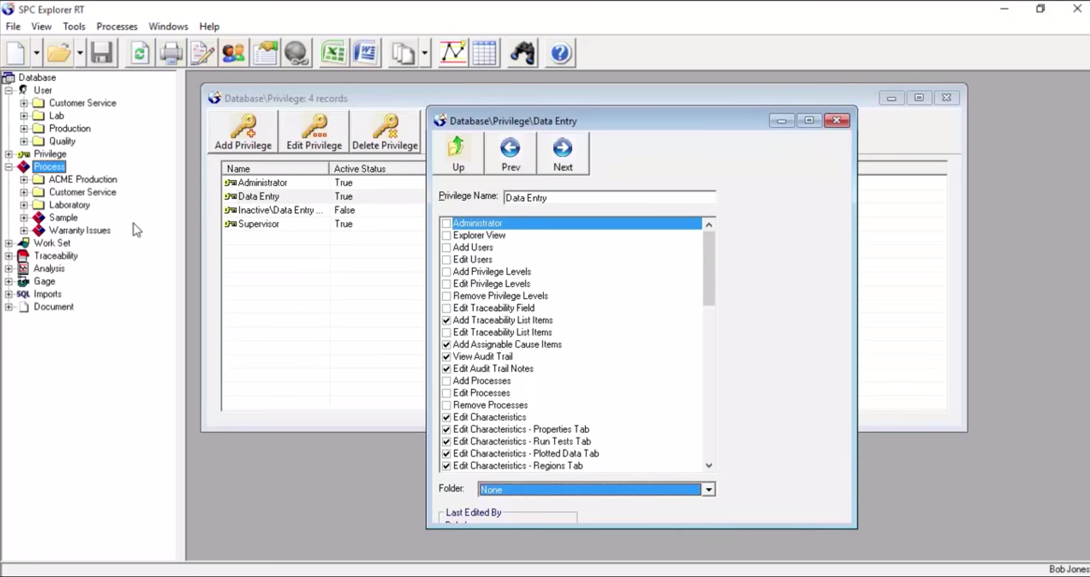The width and height of the screenshot is (1090, 577).
Task: Click the data table grid icon
Action: 485,53
